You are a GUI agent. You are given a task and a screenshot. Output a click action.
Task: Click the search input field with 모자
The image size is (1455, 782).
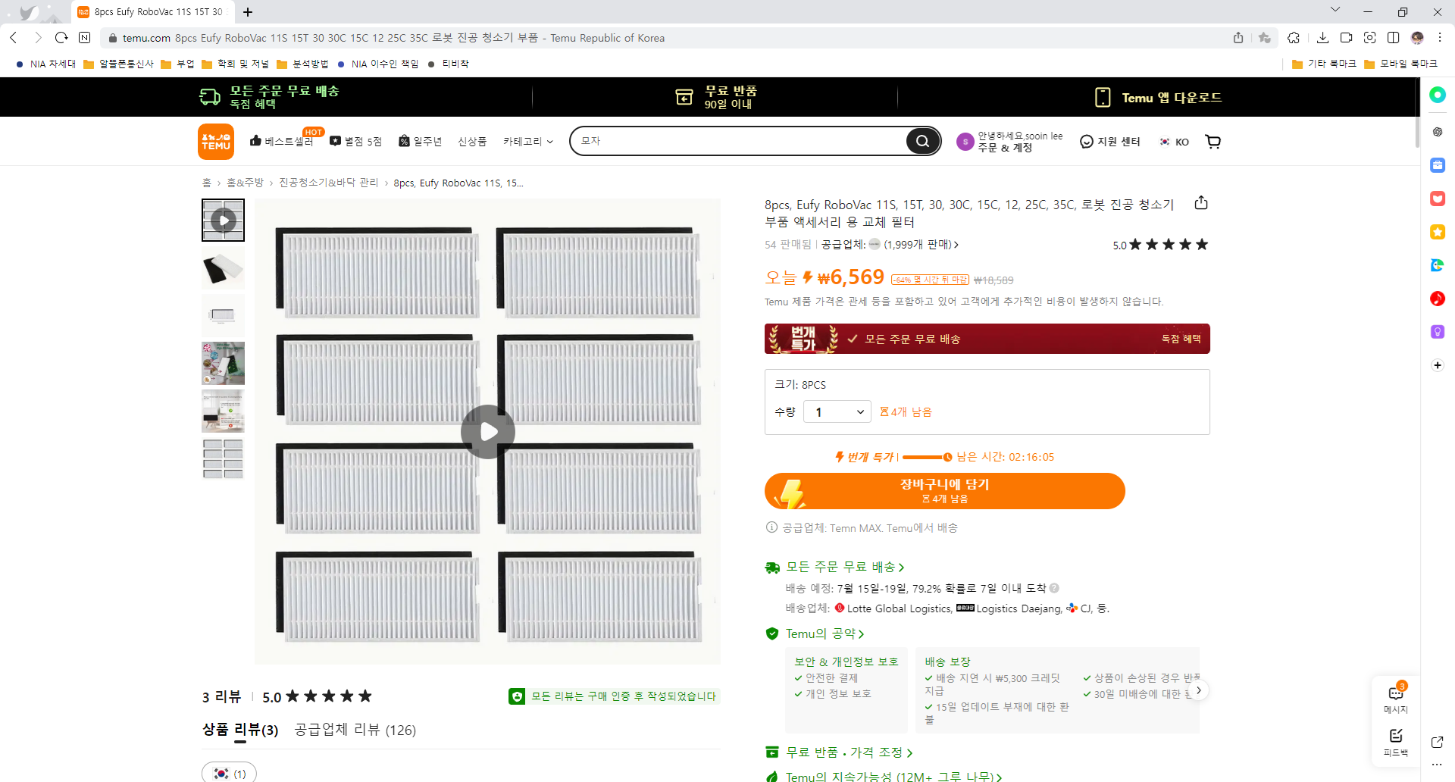(739, 141)
